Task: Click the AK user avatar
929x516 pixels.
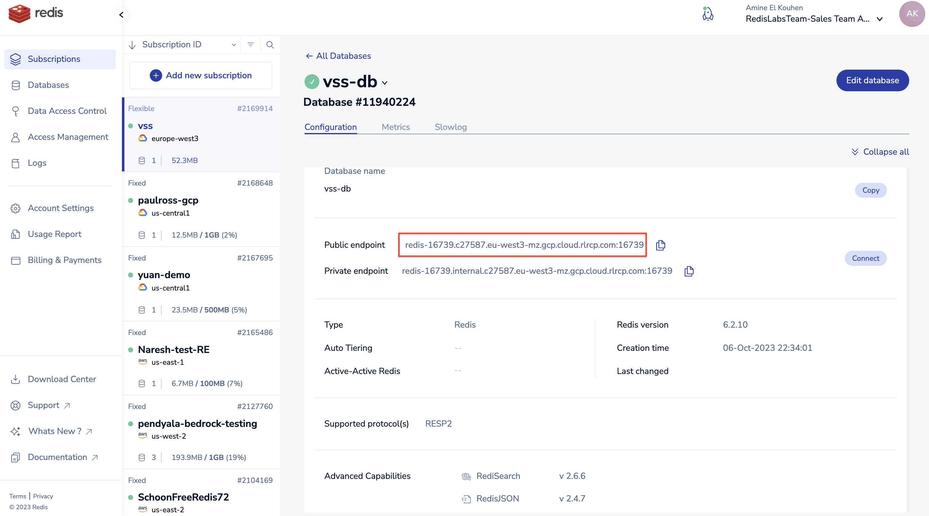Action: pos(912,14)
